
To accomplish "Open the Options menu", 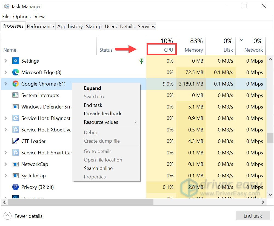I will [x=22, y=17].
